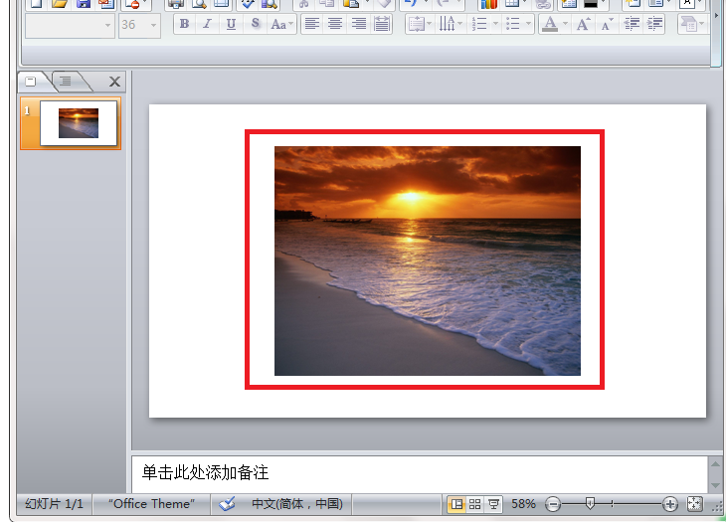
Task: Click the Paste clipboard icon
Action: tap(351, 4)
